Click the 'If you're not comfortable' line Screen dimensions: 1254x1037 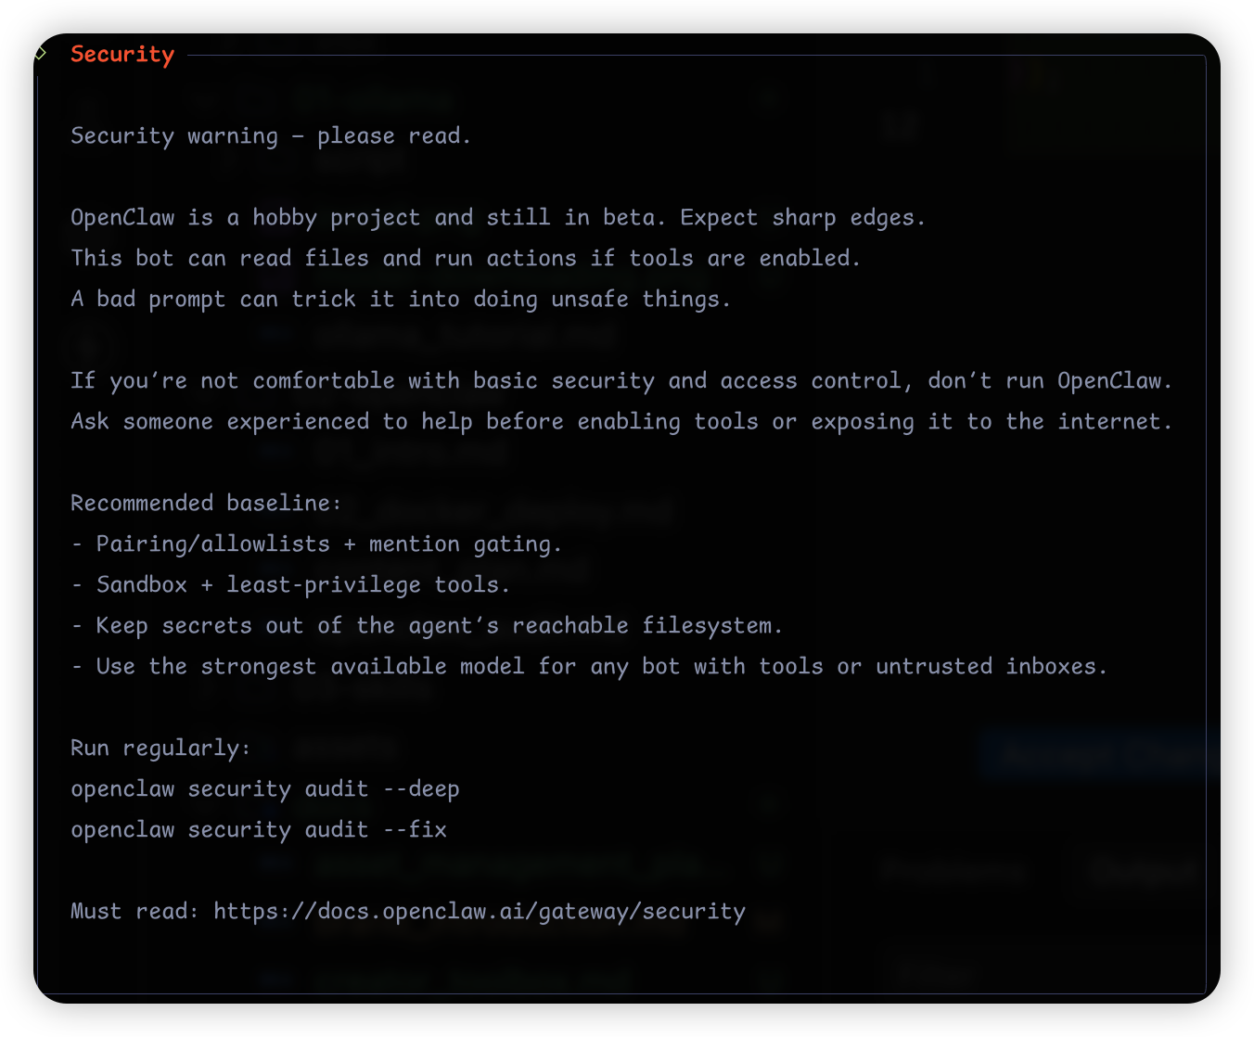[x=621, y=380]
